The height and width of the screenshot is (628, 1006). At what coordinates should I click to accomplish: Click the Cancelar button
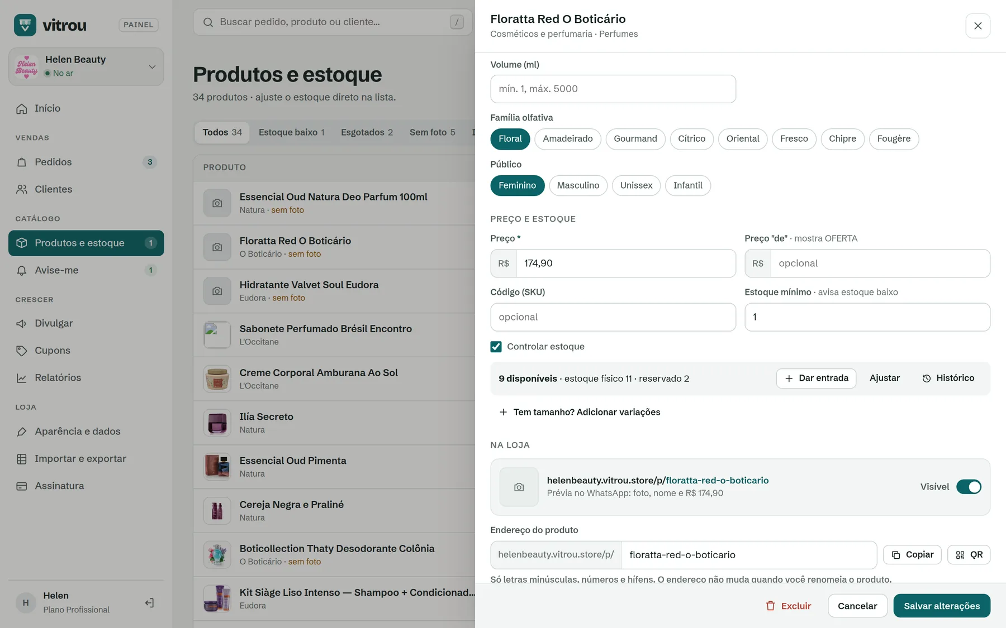(857, 606)
